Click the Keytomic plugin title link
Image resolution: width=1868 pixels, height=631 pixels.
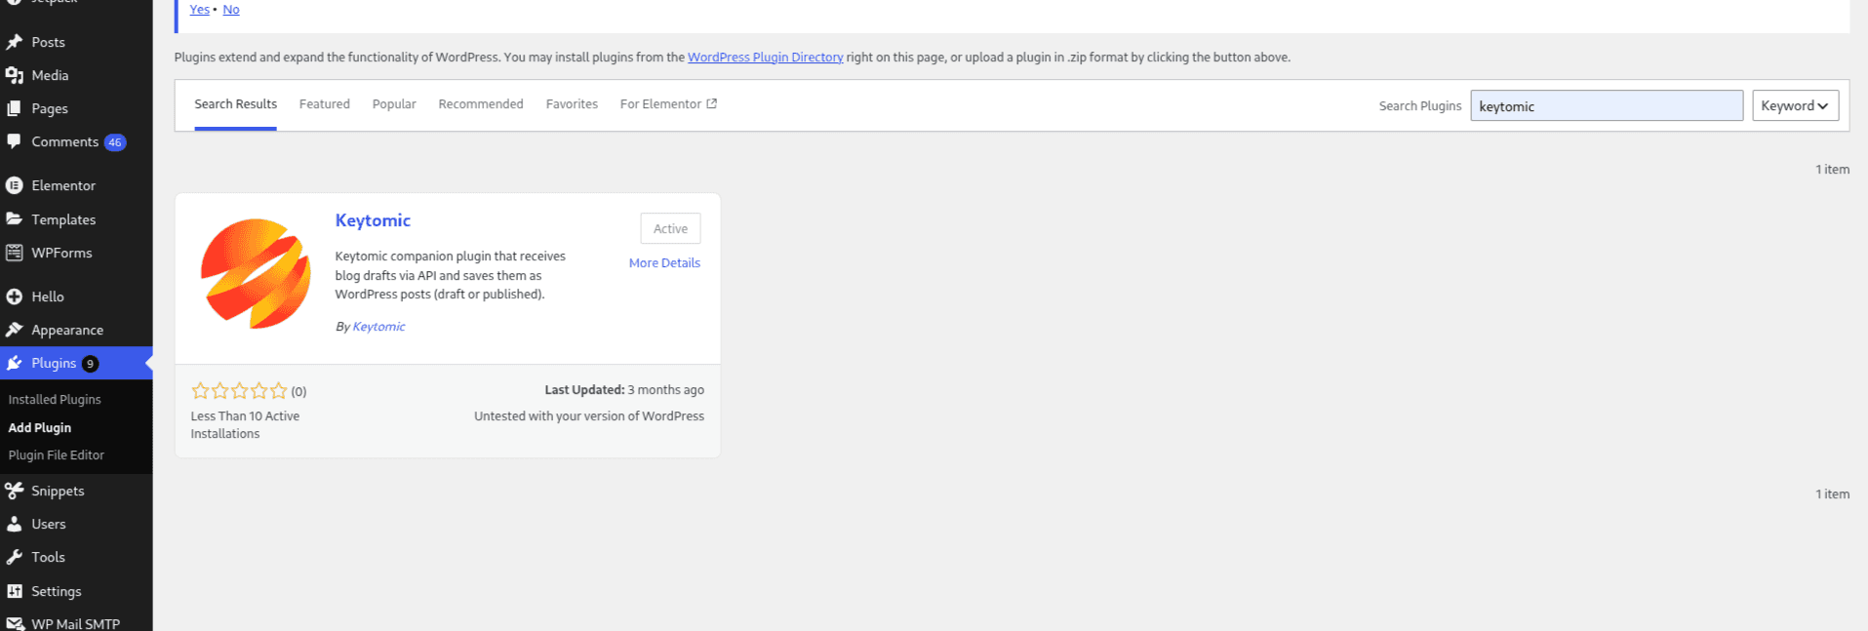pos(373,220)
